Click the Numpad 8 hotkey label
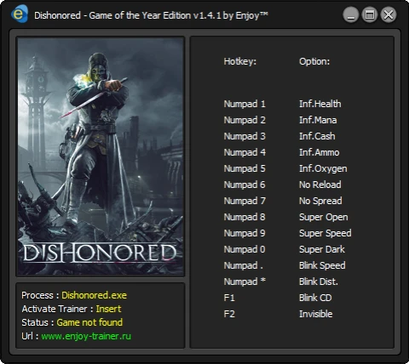409x364 pixels. pos(245,217)
